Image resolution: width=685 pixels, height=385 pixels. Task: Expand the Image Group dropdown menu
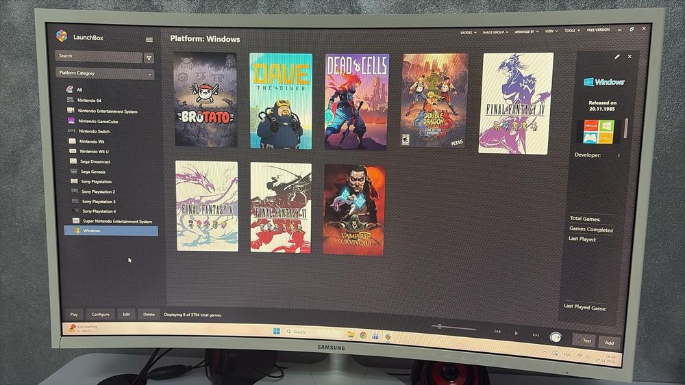pos(495,32)
